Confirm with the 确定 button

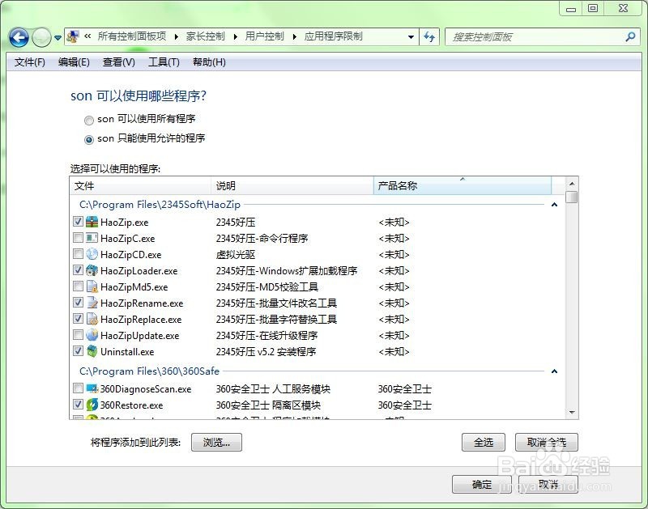482,485
